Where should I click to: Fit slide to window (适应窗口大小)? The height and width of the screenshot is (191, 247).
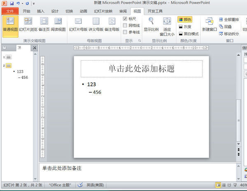click(167, 26)
